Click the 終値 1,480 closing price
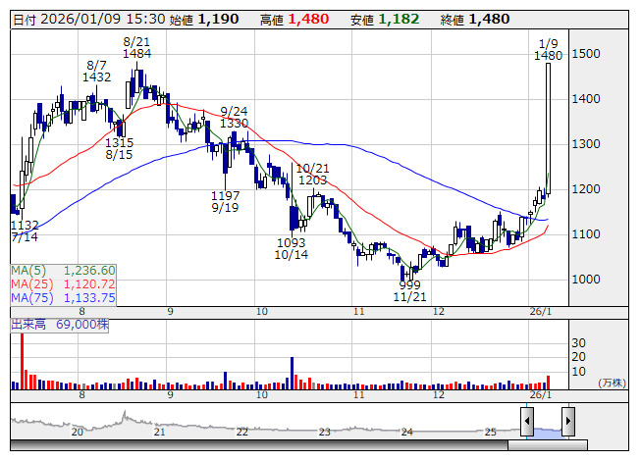Viewport: 641px width, 461px height. (x=475, y=20)
